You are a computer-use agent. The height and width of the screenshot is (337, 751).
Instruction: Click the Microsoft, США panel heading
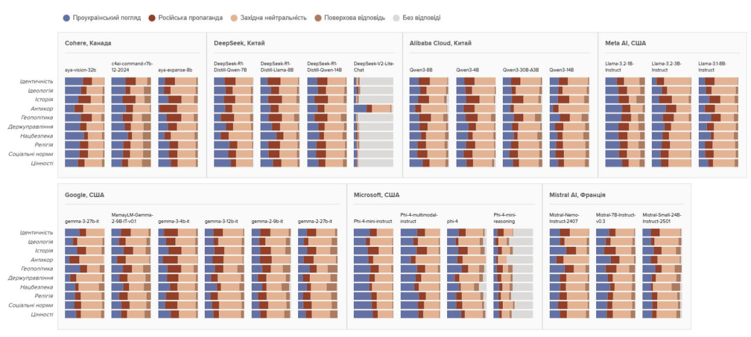pyautogui.click(x=377, y=195)
